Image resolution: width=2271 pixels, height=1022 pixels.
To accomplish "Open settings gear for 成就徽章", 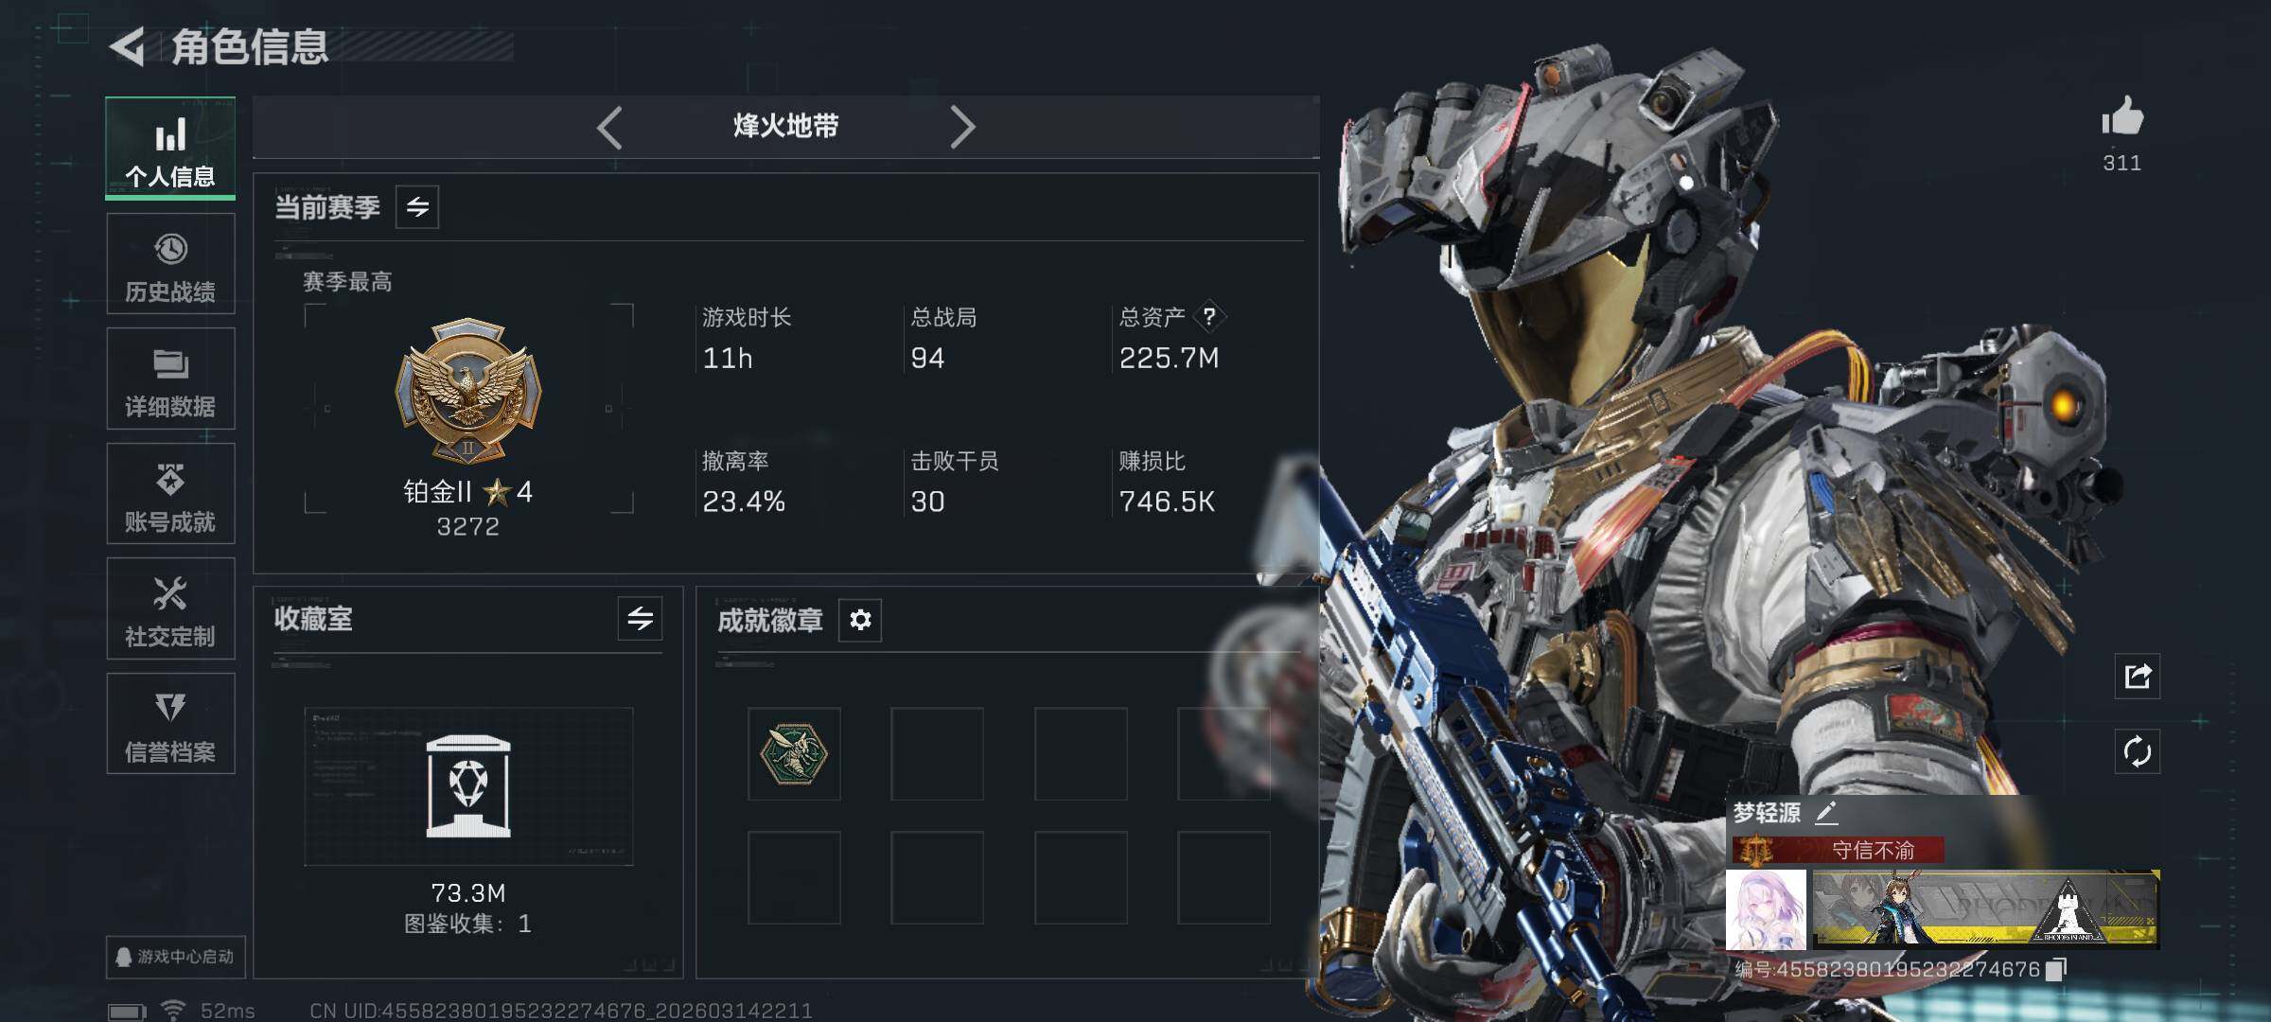I will (860, 620).
